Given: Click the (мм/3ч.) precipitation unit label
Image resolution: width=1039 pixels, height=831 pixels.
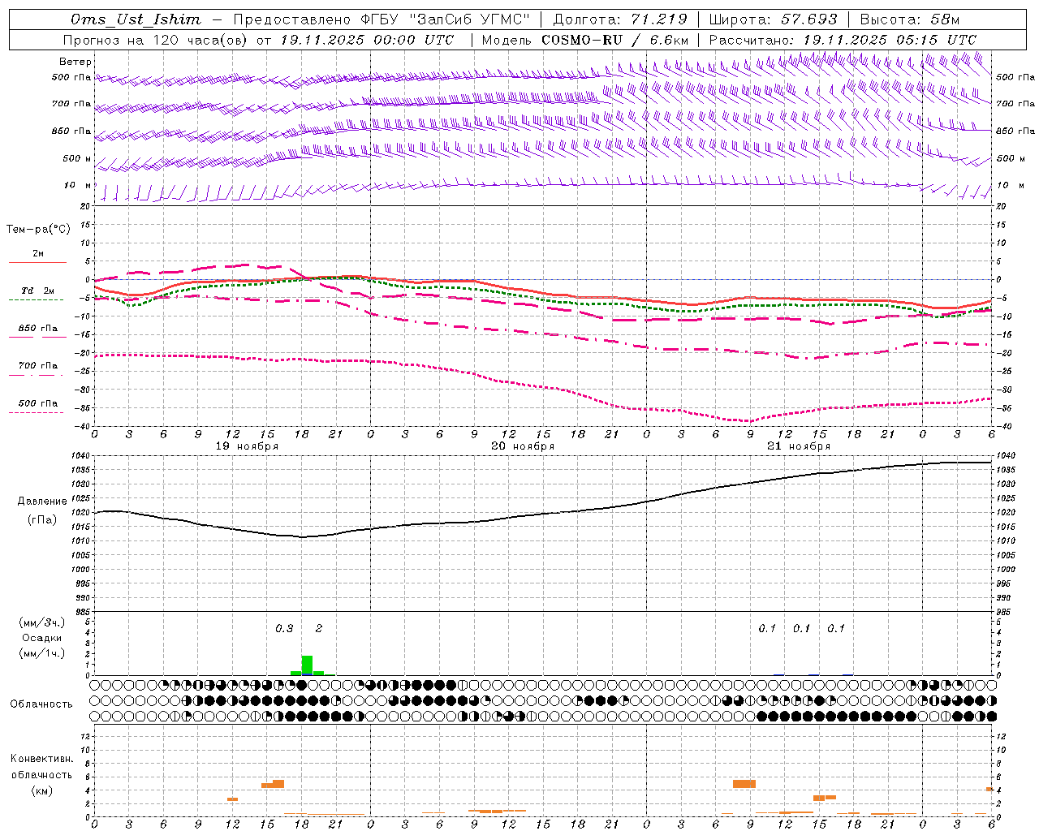Looking at the screenshot, I should (x=42, y=622).
